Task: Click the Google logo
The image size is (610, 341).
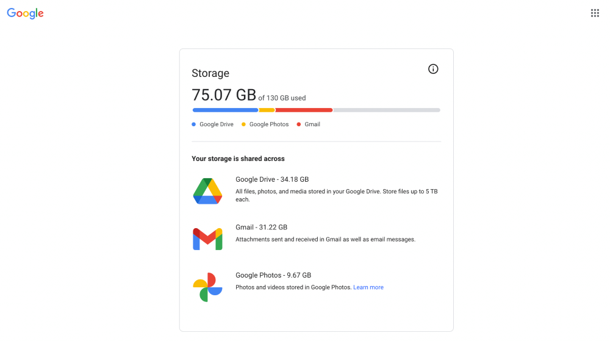Action: point(25,13)
